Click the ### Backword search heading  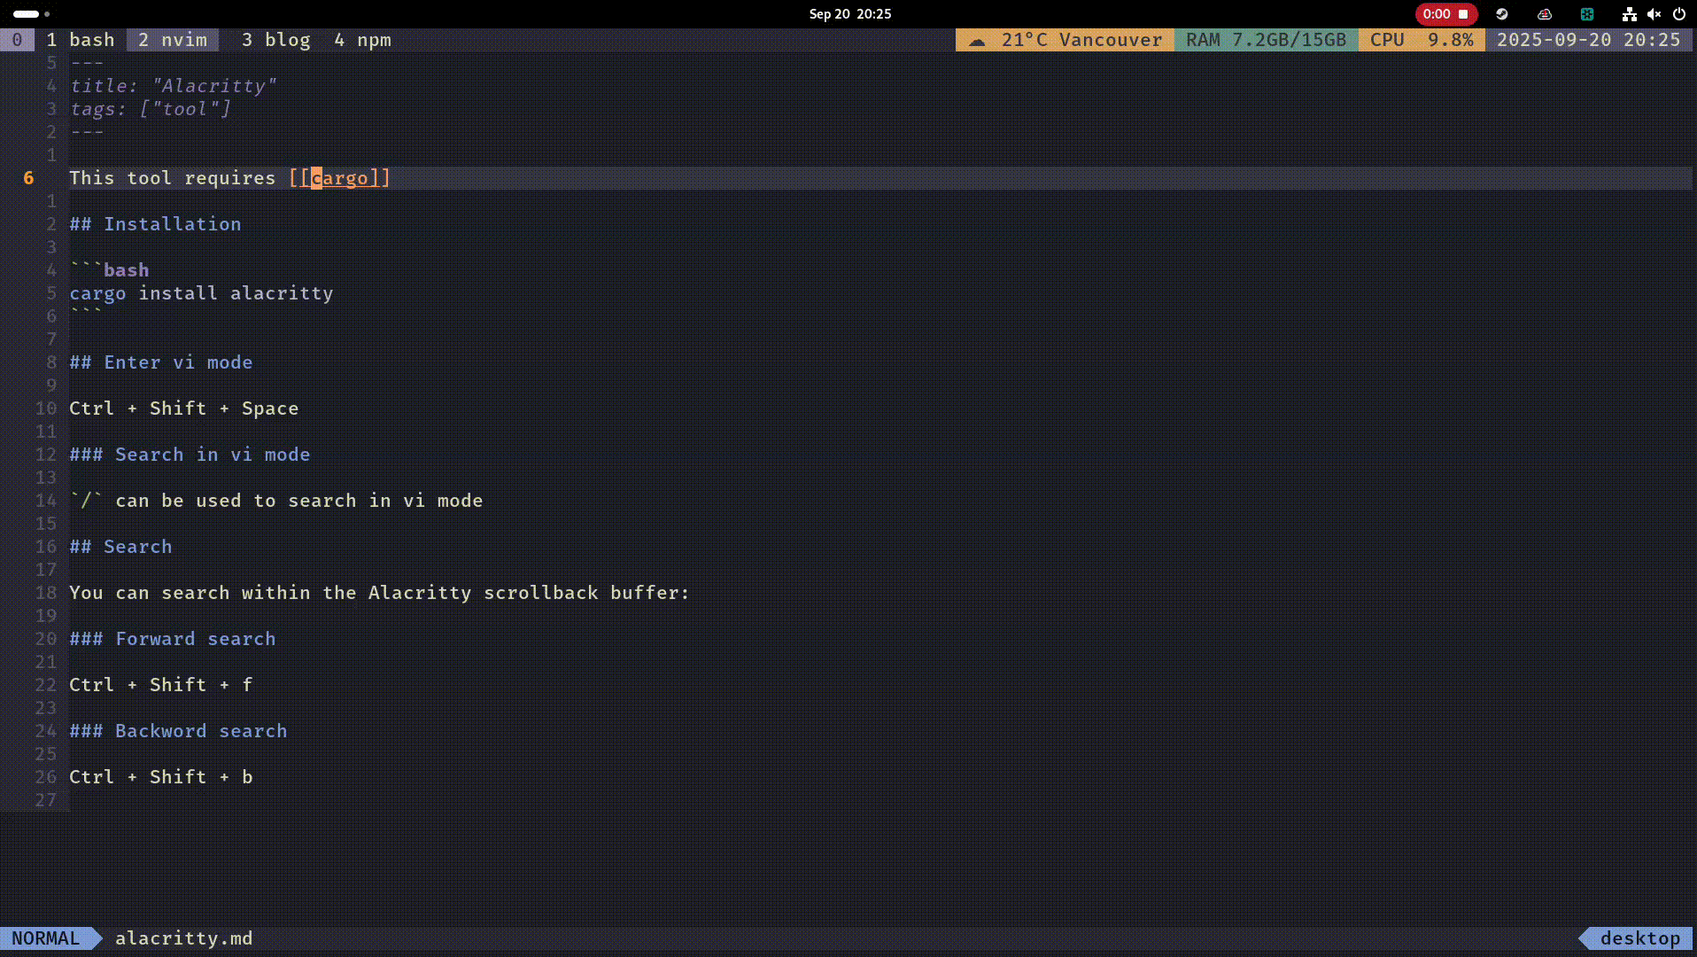pos(178,731)
